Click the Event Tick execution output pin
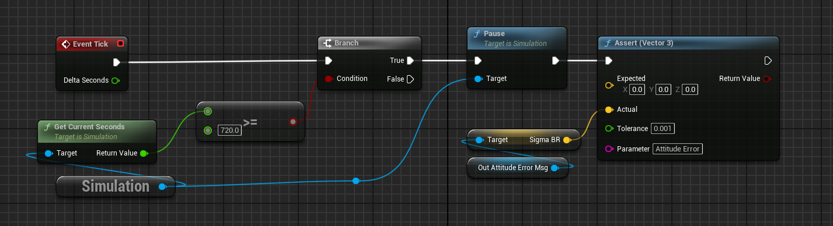The height and width of the screenshot is (226, 833). click(117, 62)
